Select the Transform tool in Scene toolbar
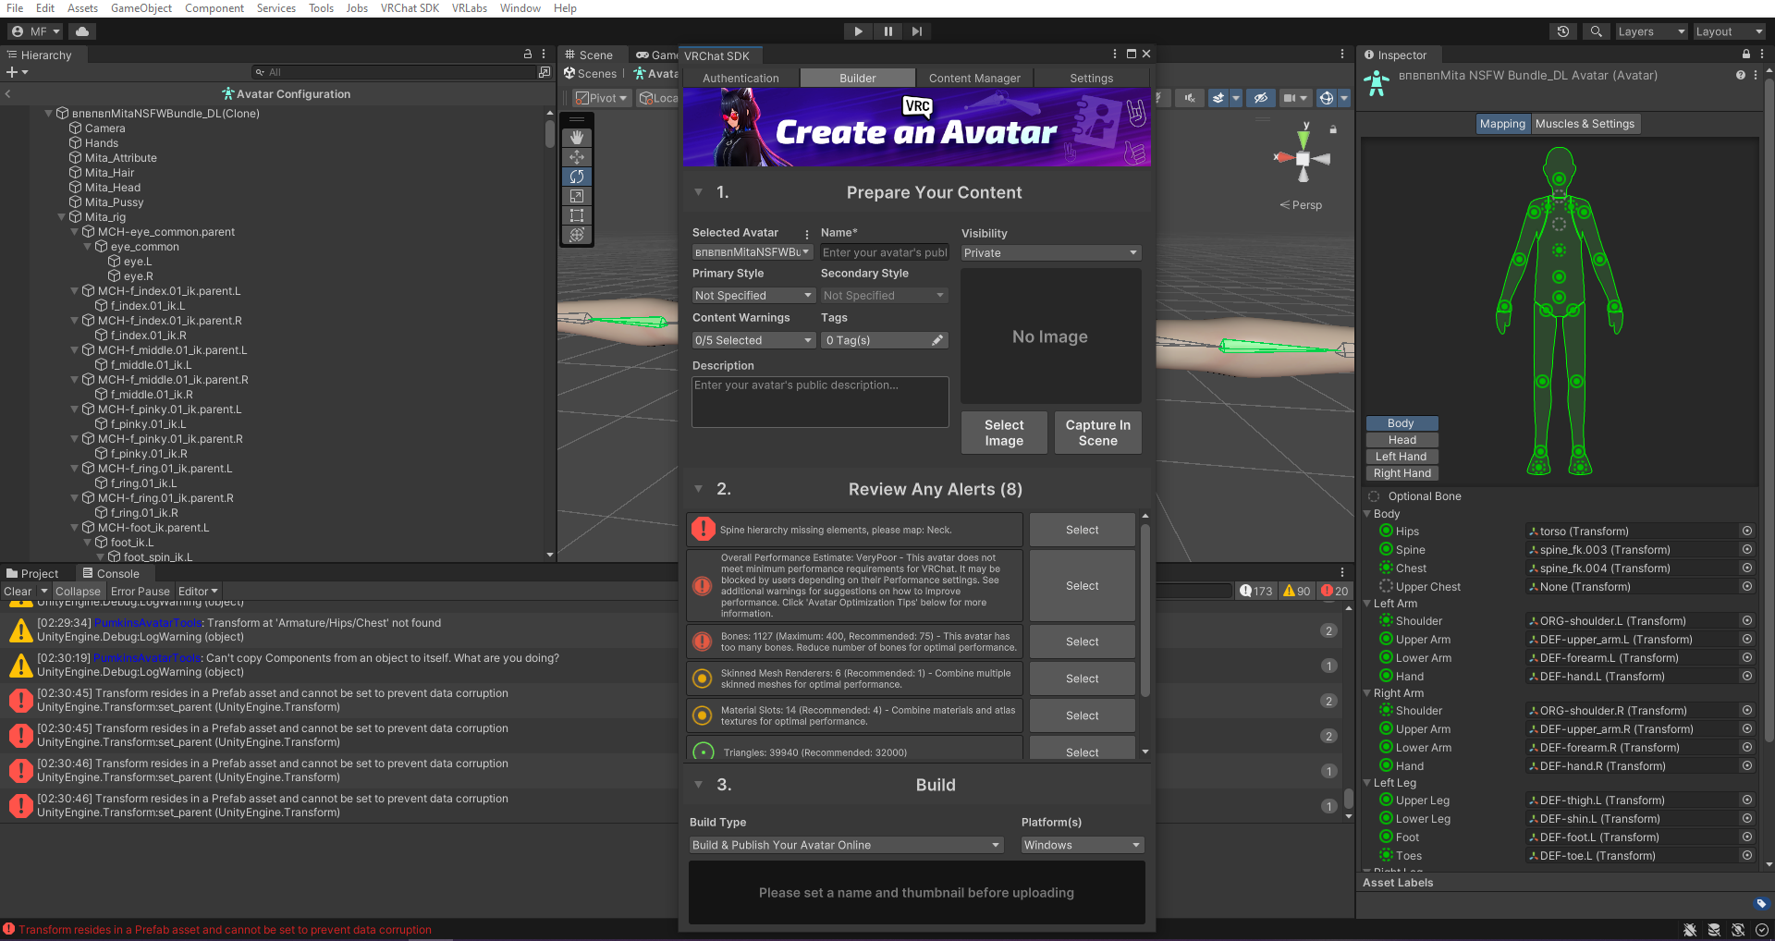 click(577, 235)
